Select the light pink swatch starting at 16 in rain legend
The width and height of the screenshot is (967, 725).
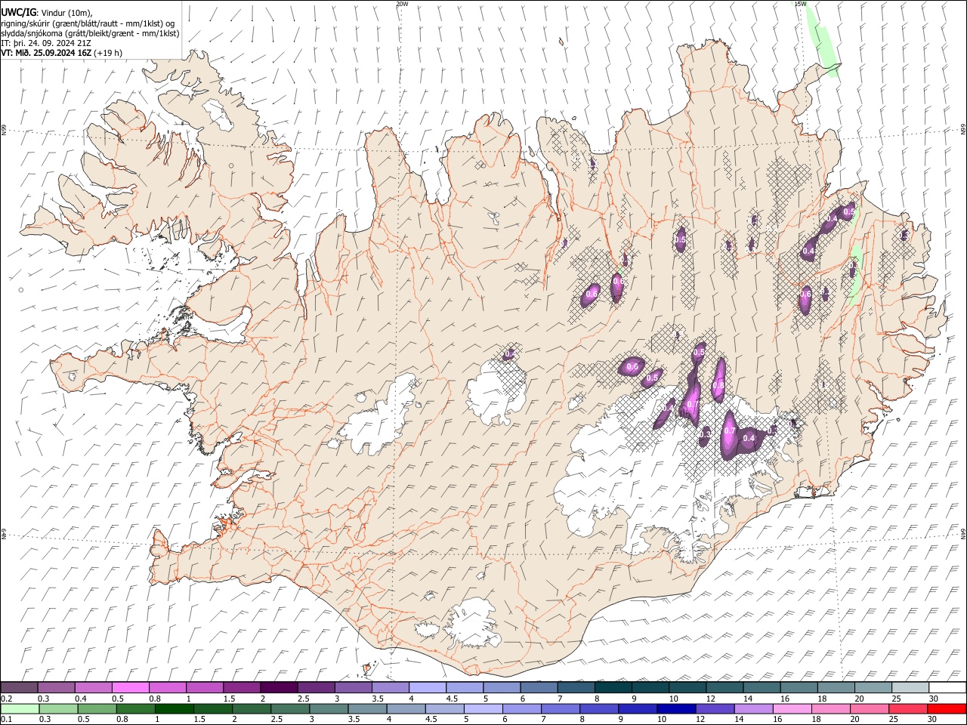tap(793, 709)
